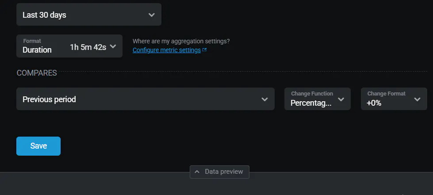The image size is (433, 195).
Task: Click the up-chevron icon on Data preview
Action: point(197,172)
